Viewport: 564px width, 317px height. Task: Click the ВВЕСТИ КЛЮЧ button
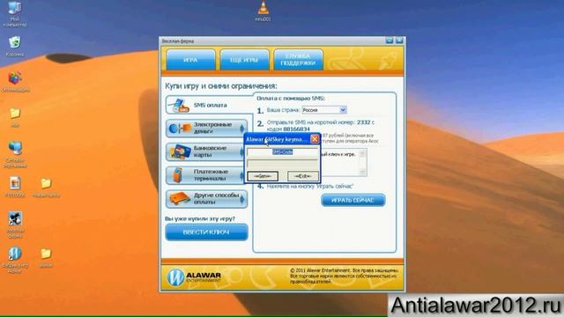(206, 232)
